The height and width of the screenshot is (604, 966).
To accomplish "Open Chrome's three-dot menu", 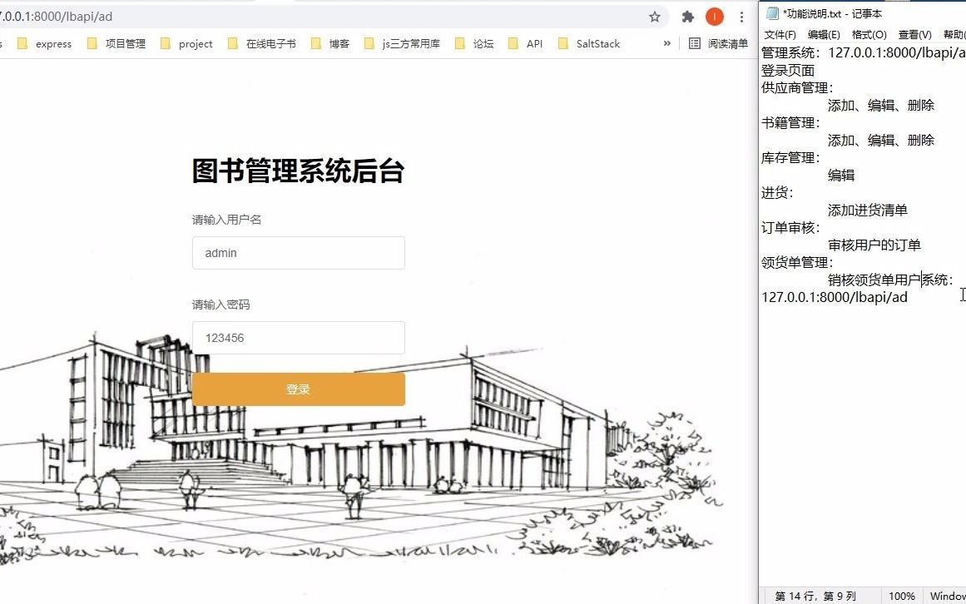I will pyautogui.click(x=741, y=16).
